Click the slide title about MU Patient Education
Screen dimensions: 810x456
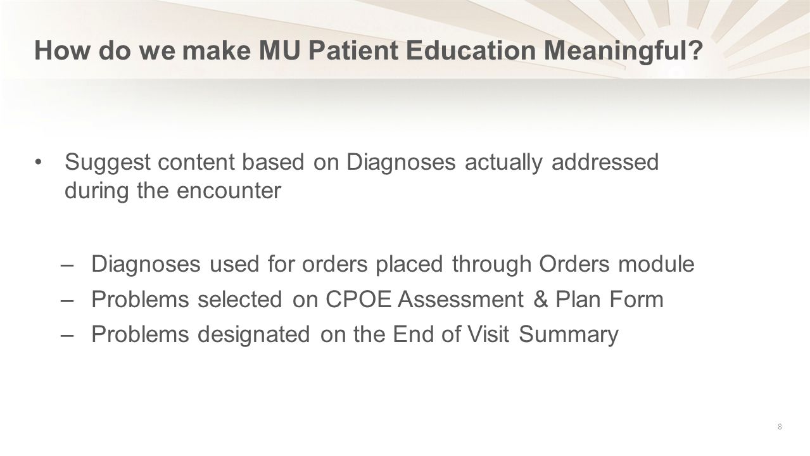click(370, 51)
